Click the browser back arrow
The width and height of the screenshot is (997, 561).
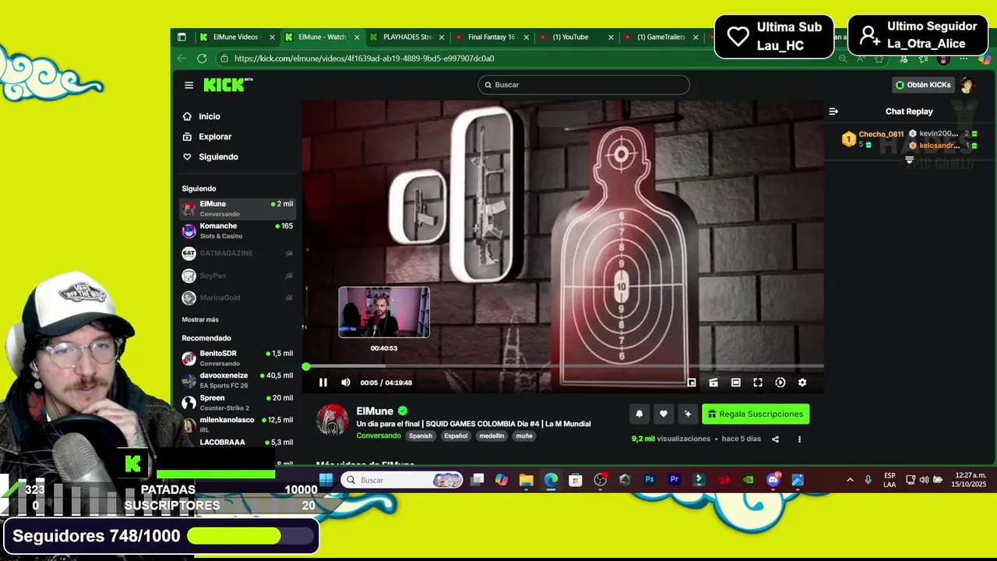click(181, 58)
